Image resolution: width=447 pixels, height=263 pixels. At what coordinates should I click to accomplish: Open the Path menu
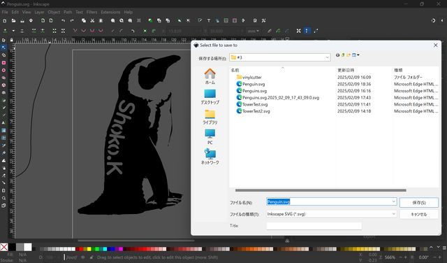tap(68, 12)
